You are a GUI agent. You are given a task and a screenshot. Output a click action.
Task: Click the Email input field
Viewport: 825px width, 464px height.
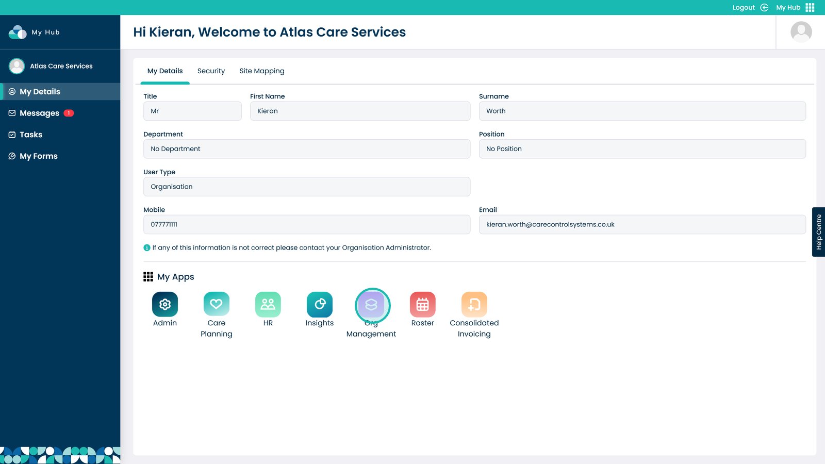pyautogui.click(x=642, y=225)
